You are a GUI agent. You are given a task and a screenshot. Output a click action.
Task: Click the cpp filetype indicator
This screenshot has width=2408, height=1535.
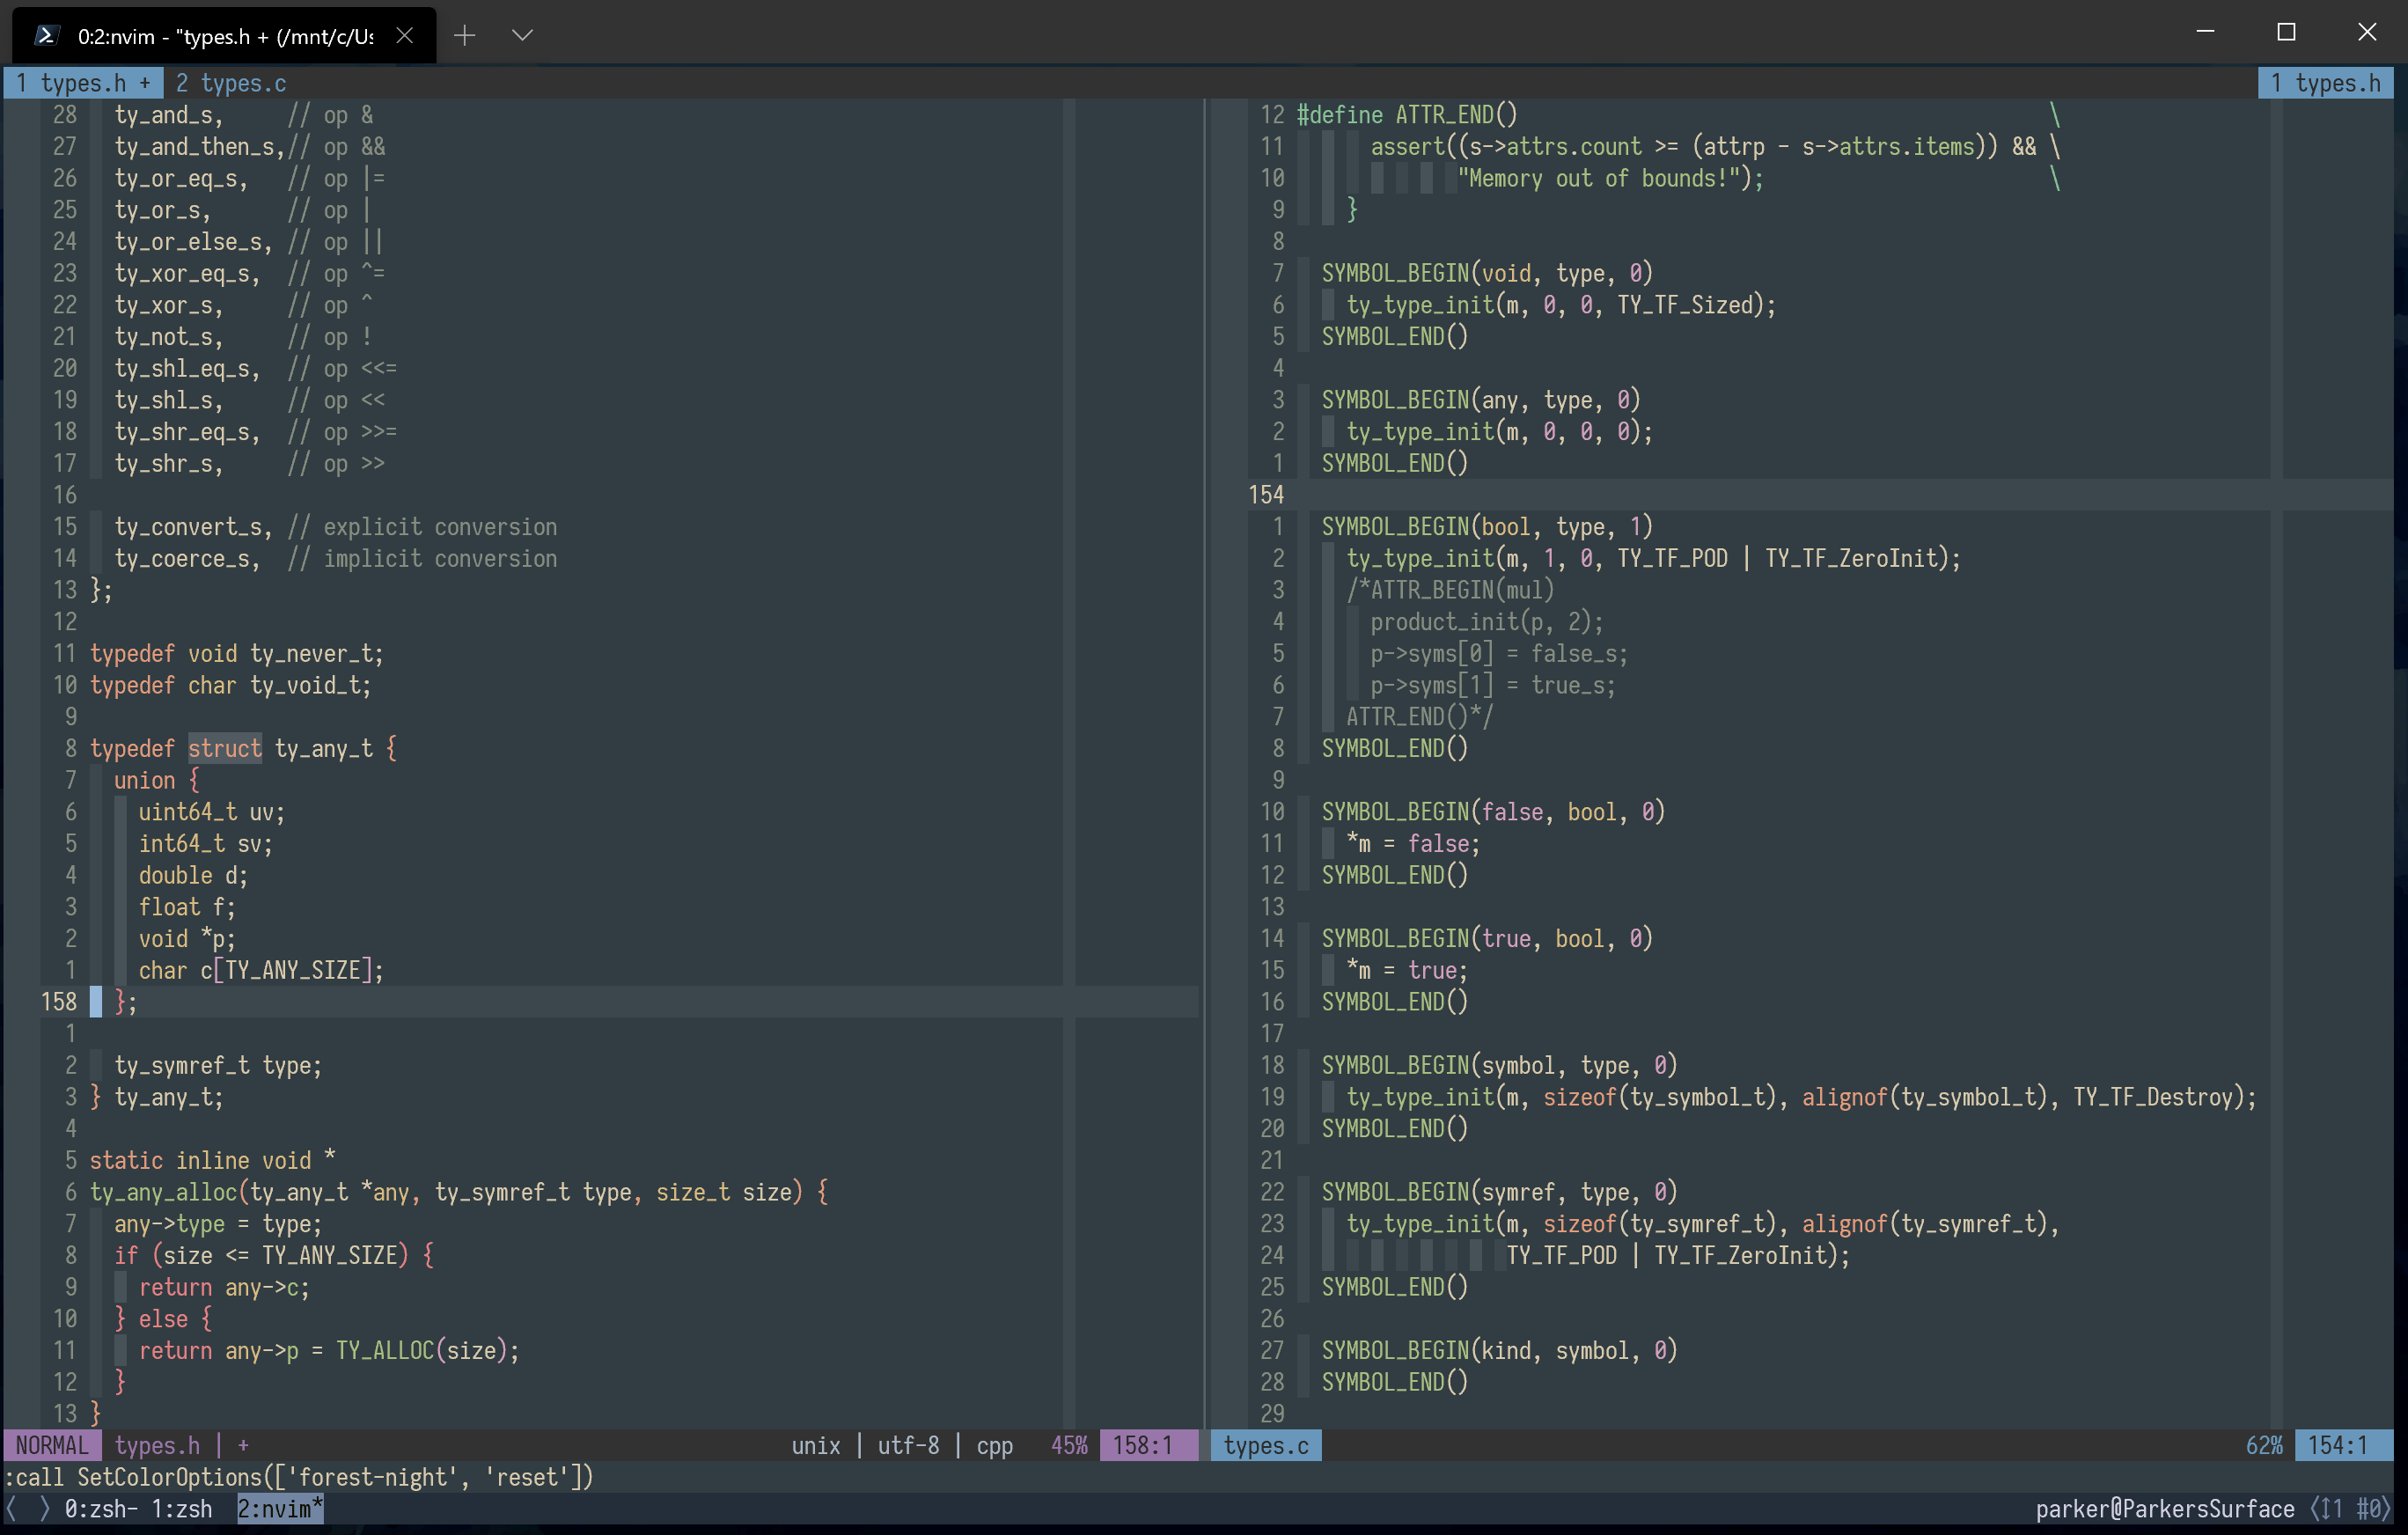tap(995, 1445)
